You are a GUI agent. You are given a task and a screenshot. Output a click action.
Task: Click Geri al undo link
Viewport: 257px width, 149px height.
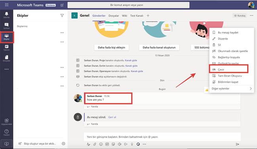(x=112, y=117)
